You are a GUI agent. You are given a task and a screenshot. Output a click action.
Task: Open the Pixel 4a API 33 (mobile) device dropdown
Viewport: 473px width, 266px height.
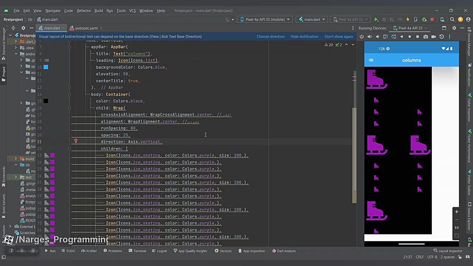(x=265, y=19)
